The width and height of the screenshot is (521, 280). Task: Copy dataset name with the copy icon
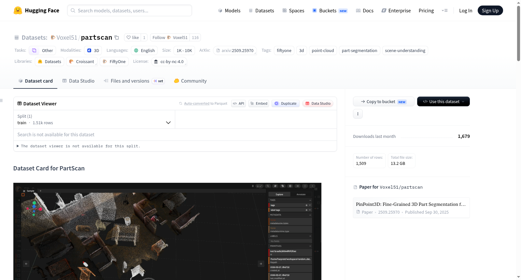(x=117, y=37)
